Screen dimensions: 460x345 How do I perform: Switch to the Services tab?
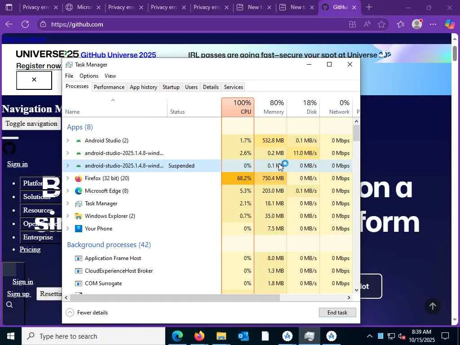(x=234, y=87)
